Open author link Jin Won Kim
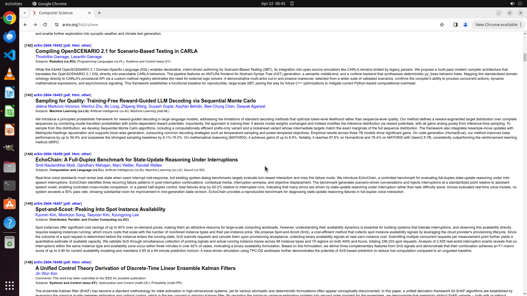Screen dimensions: 527x296 pyautogui.click(x=46, y=274)
